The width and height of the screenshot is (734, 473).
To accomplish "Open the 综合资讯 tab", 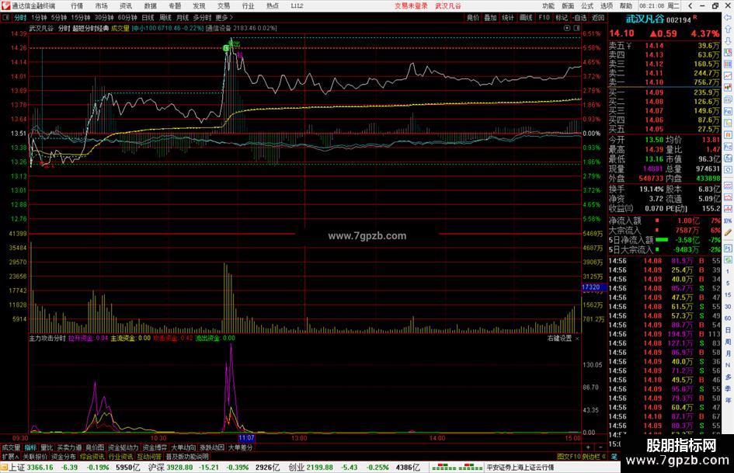I will click(92, 457).
